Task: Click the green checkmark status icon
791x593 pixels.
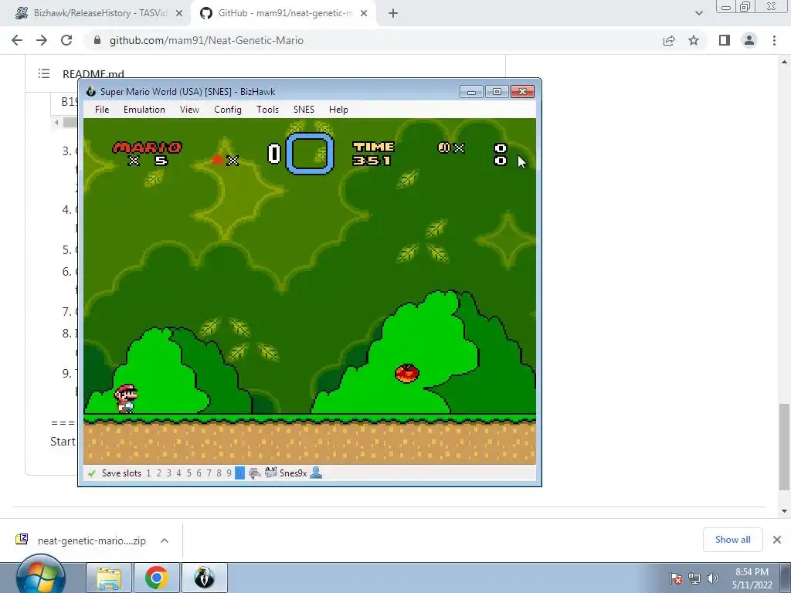Action: click(x=92, y=473)
